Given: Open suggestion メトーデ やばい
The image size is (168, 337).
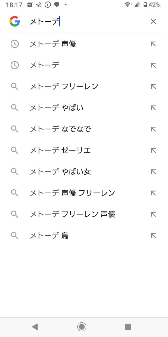Looking at the screenshot, I should (57, 108).
